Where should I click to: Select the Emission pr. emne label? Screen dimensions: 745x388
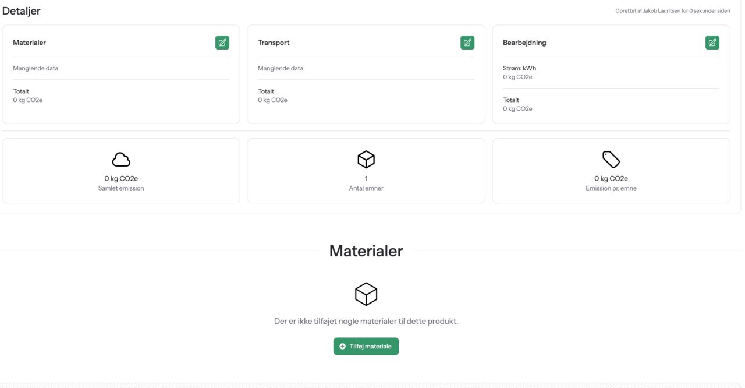pos(611,188)
